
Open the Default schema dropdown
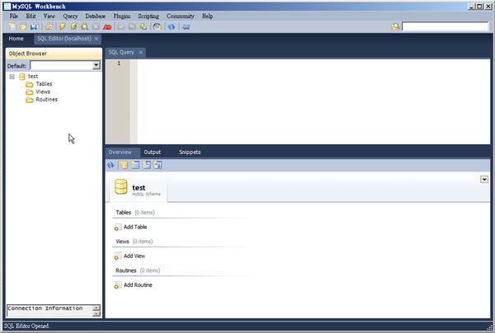(97, 65)
